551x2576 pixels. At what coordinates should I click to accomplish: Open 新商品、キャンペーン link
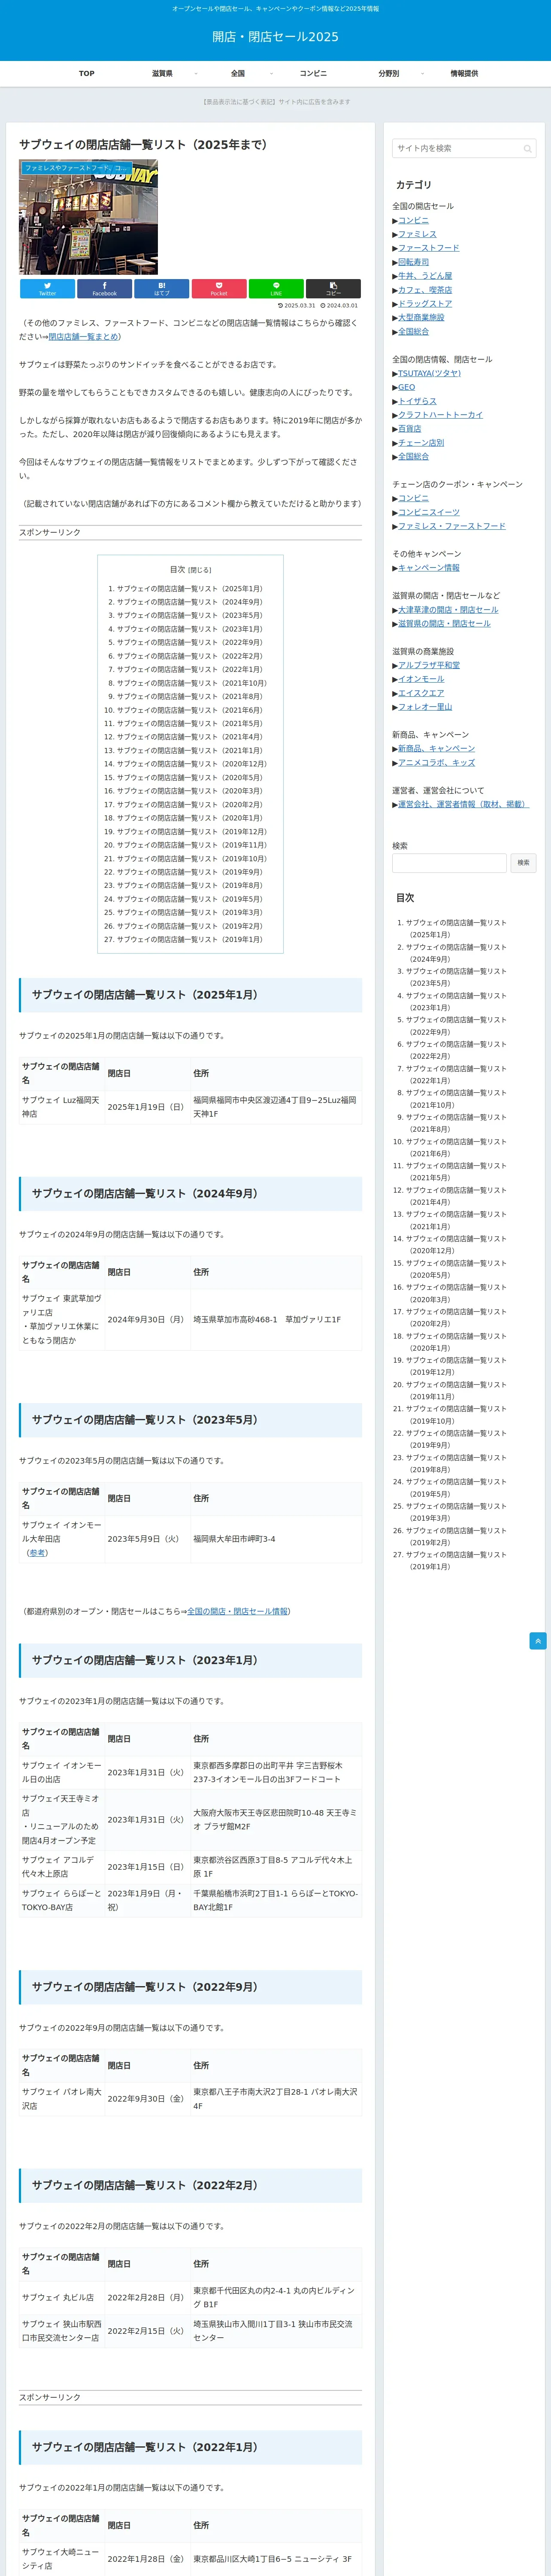436,749
